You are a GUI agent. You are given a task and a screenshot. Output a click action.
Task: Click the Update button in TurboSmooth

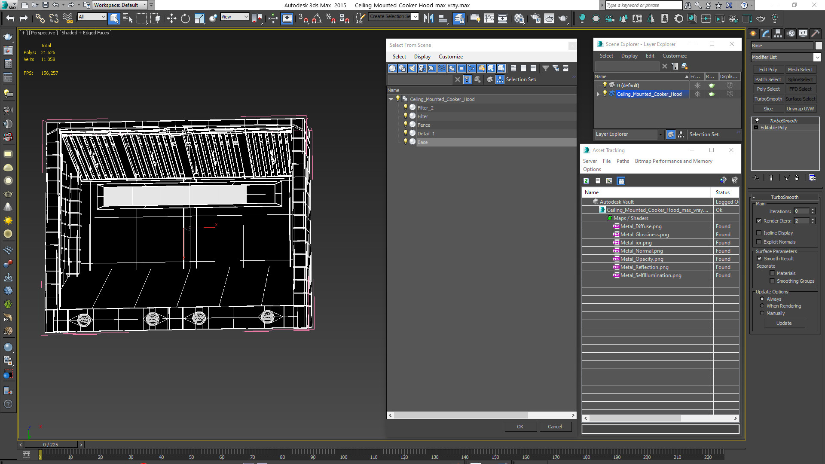(784, 323)
